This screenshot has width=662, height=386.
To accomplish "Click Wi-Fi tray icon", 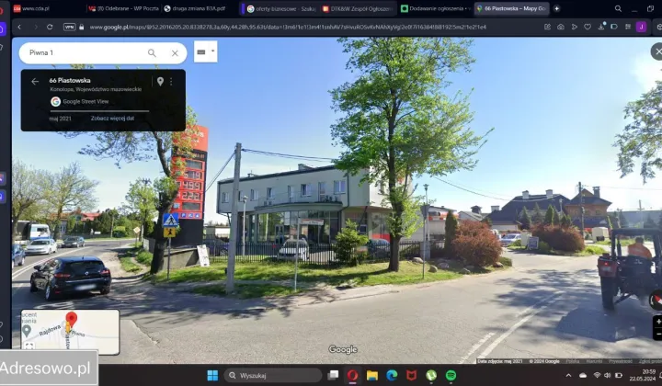I will pos(597,376).
